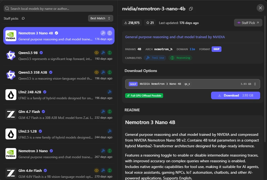The height and width of the screenshot is (180, 267).
Task: Click '267 days ago' on Nemotron 3 Nano
Action: point(103,157)
